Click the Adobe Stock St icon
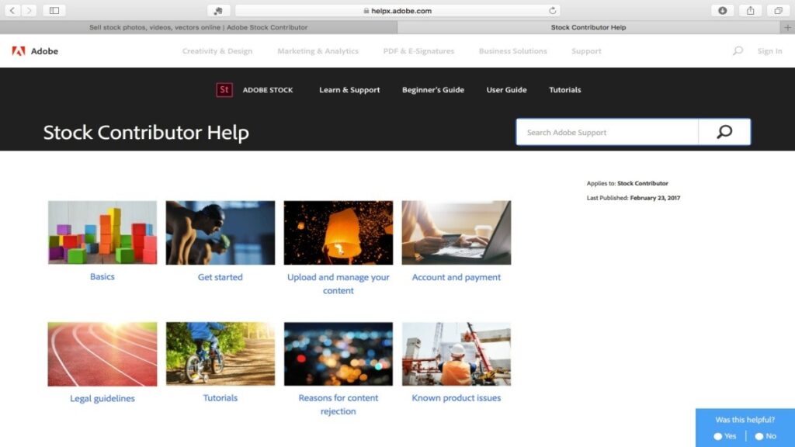The image size is (795, 447). pos(224,90)
